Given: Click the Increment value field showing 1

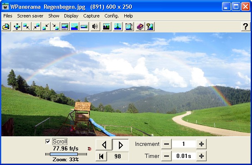Looking at the screenshot, I should 184,144.
